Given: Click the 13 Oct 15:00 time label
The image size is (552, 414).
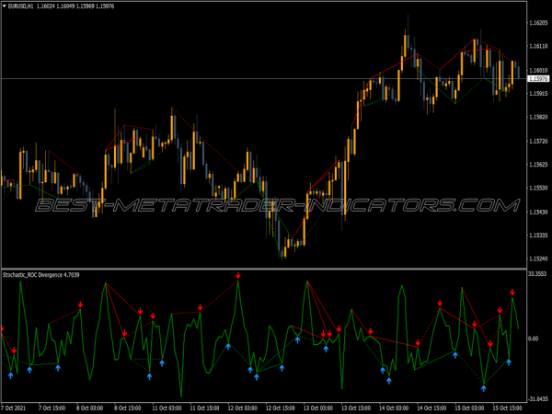Looking at the screenshot, I should point(356,408).
